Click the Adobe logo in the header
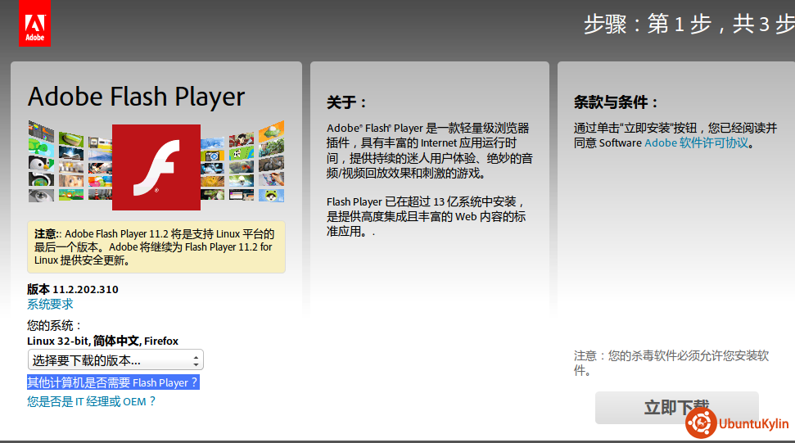The image size is (795, 443). click(34, 25)
